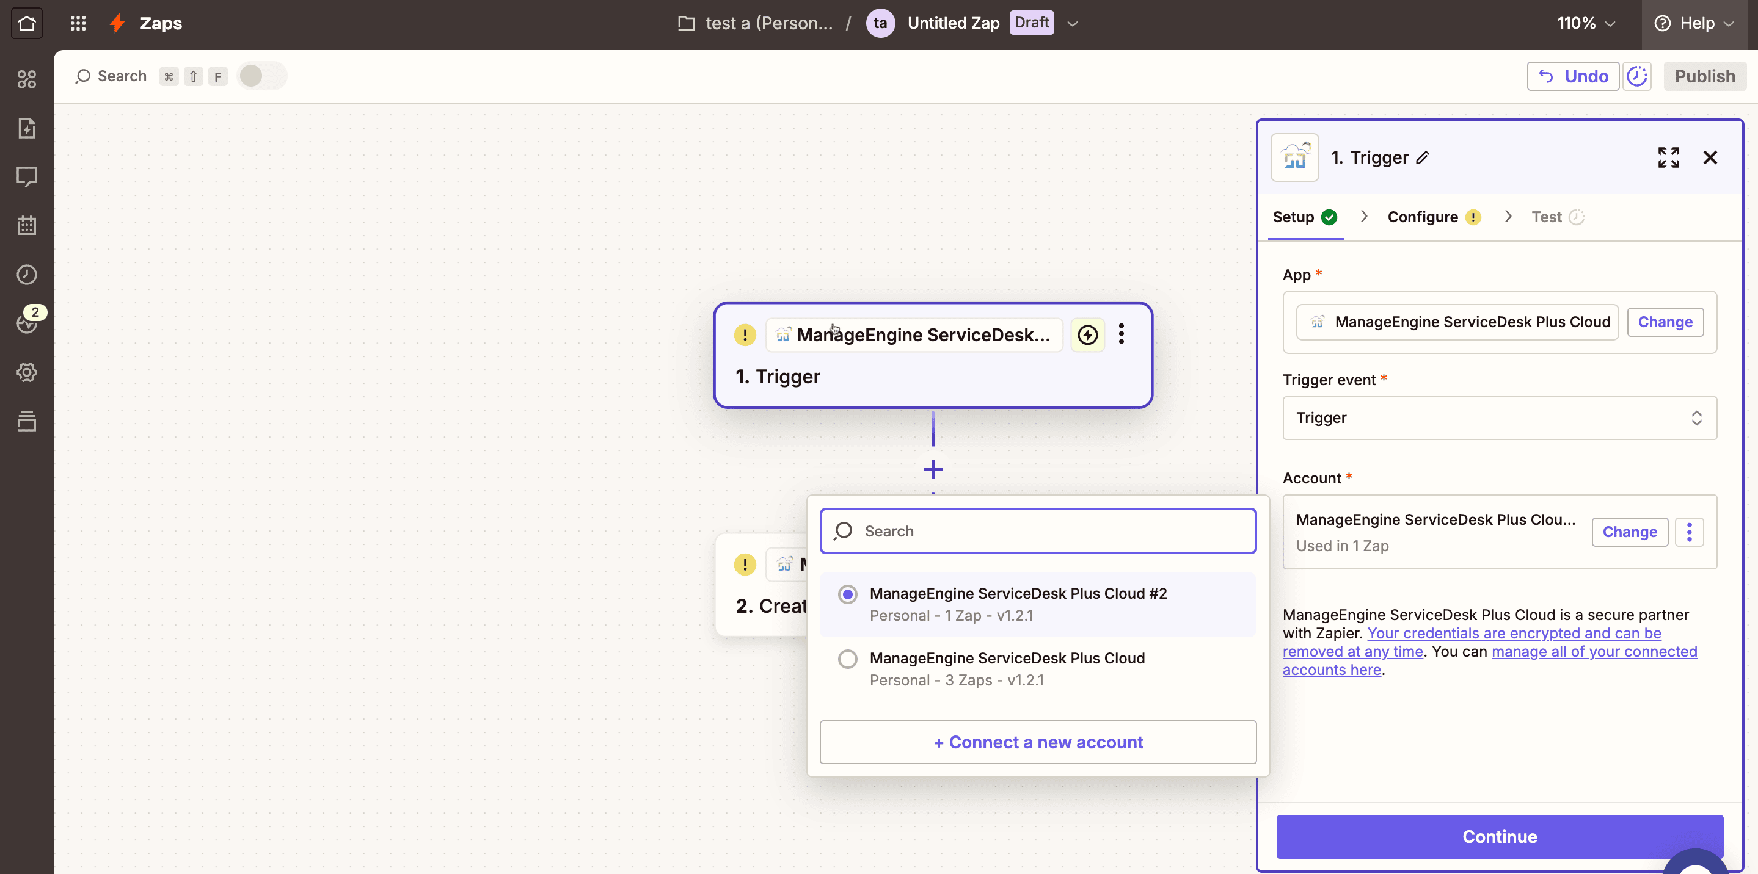1758x874 pixels.
Task: Open the Help dropdown menu
Action: point(1695,23)
